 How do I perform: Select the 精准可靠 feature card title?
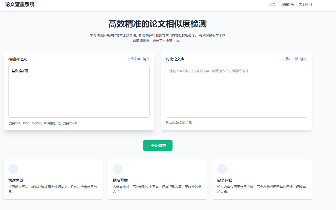(x=120, y=180)
